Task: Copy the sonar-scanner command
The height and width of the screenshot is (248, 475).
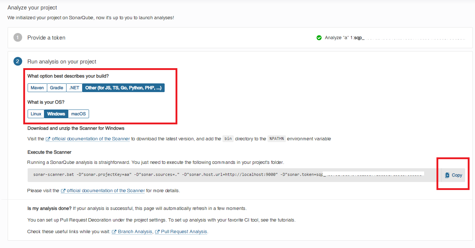Action: pos(453,175)
